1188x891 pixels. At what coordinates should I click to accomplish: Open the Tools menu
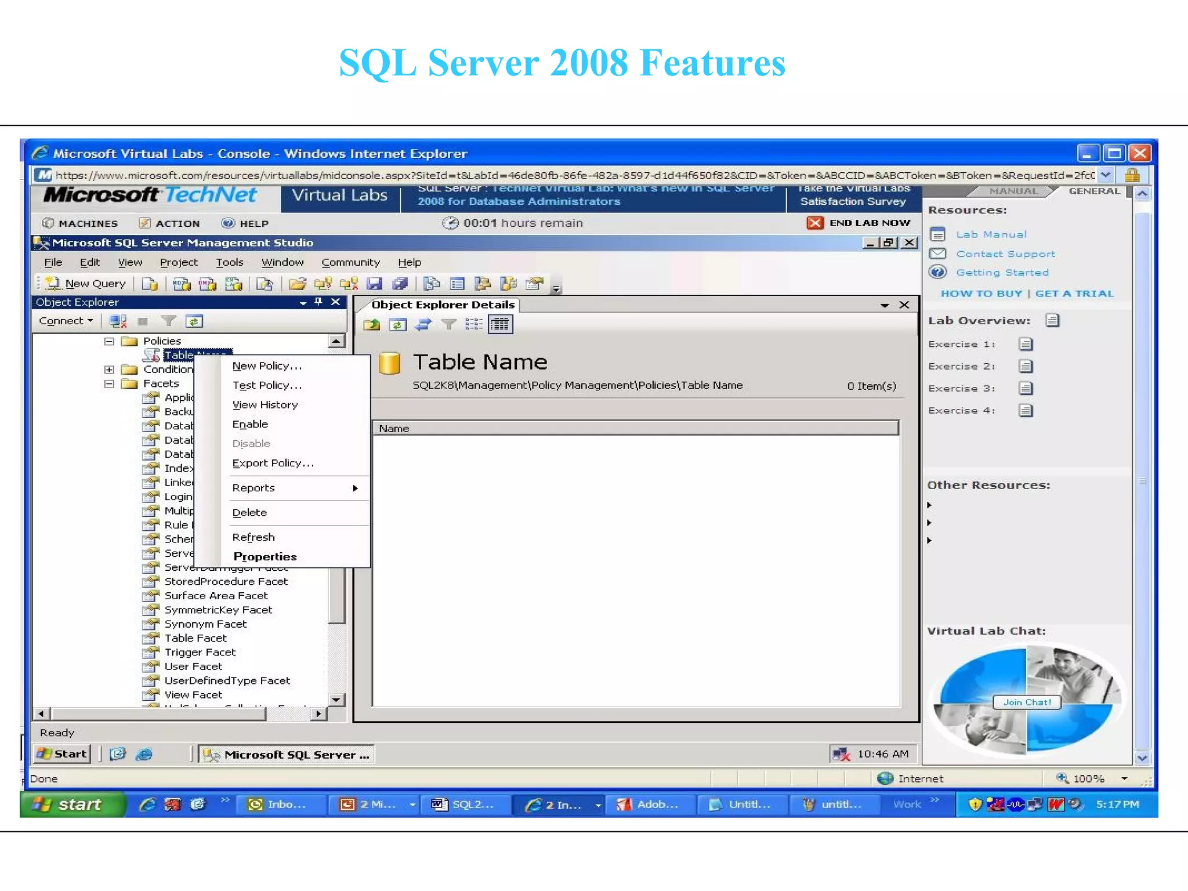(x=229, y=262)
